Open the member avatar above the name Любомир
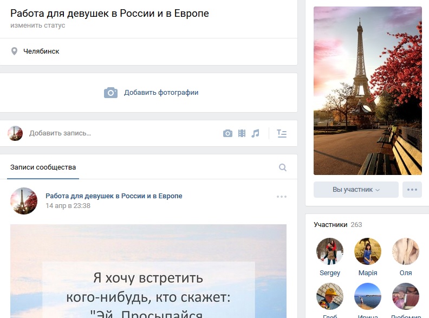The height and width of the screenshot is (318, 429). point(406,296)
